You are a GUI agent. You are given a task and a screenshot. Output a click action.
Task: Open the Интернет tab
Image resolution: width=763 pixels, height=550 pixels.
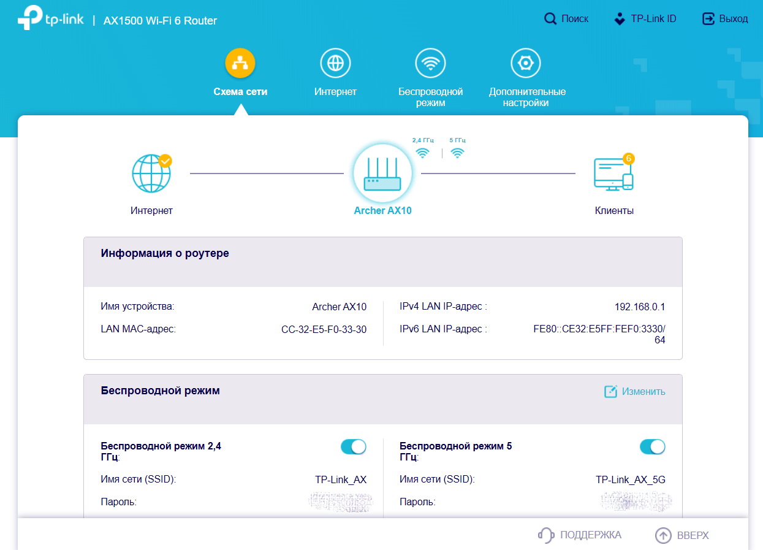[x=335, y=92]
